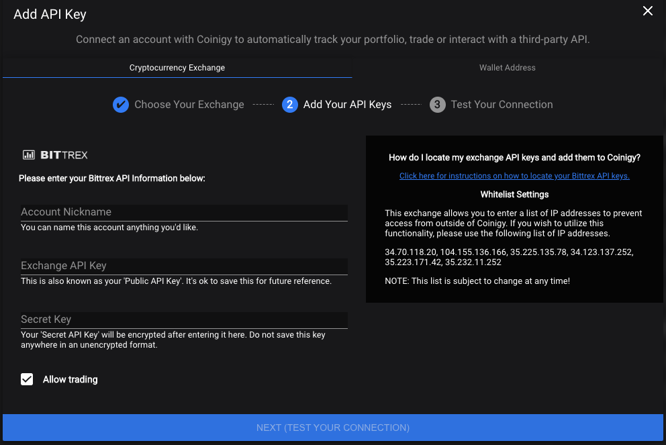
Task: Focus the Account Nickname field
Action: (x=185, y=212)
